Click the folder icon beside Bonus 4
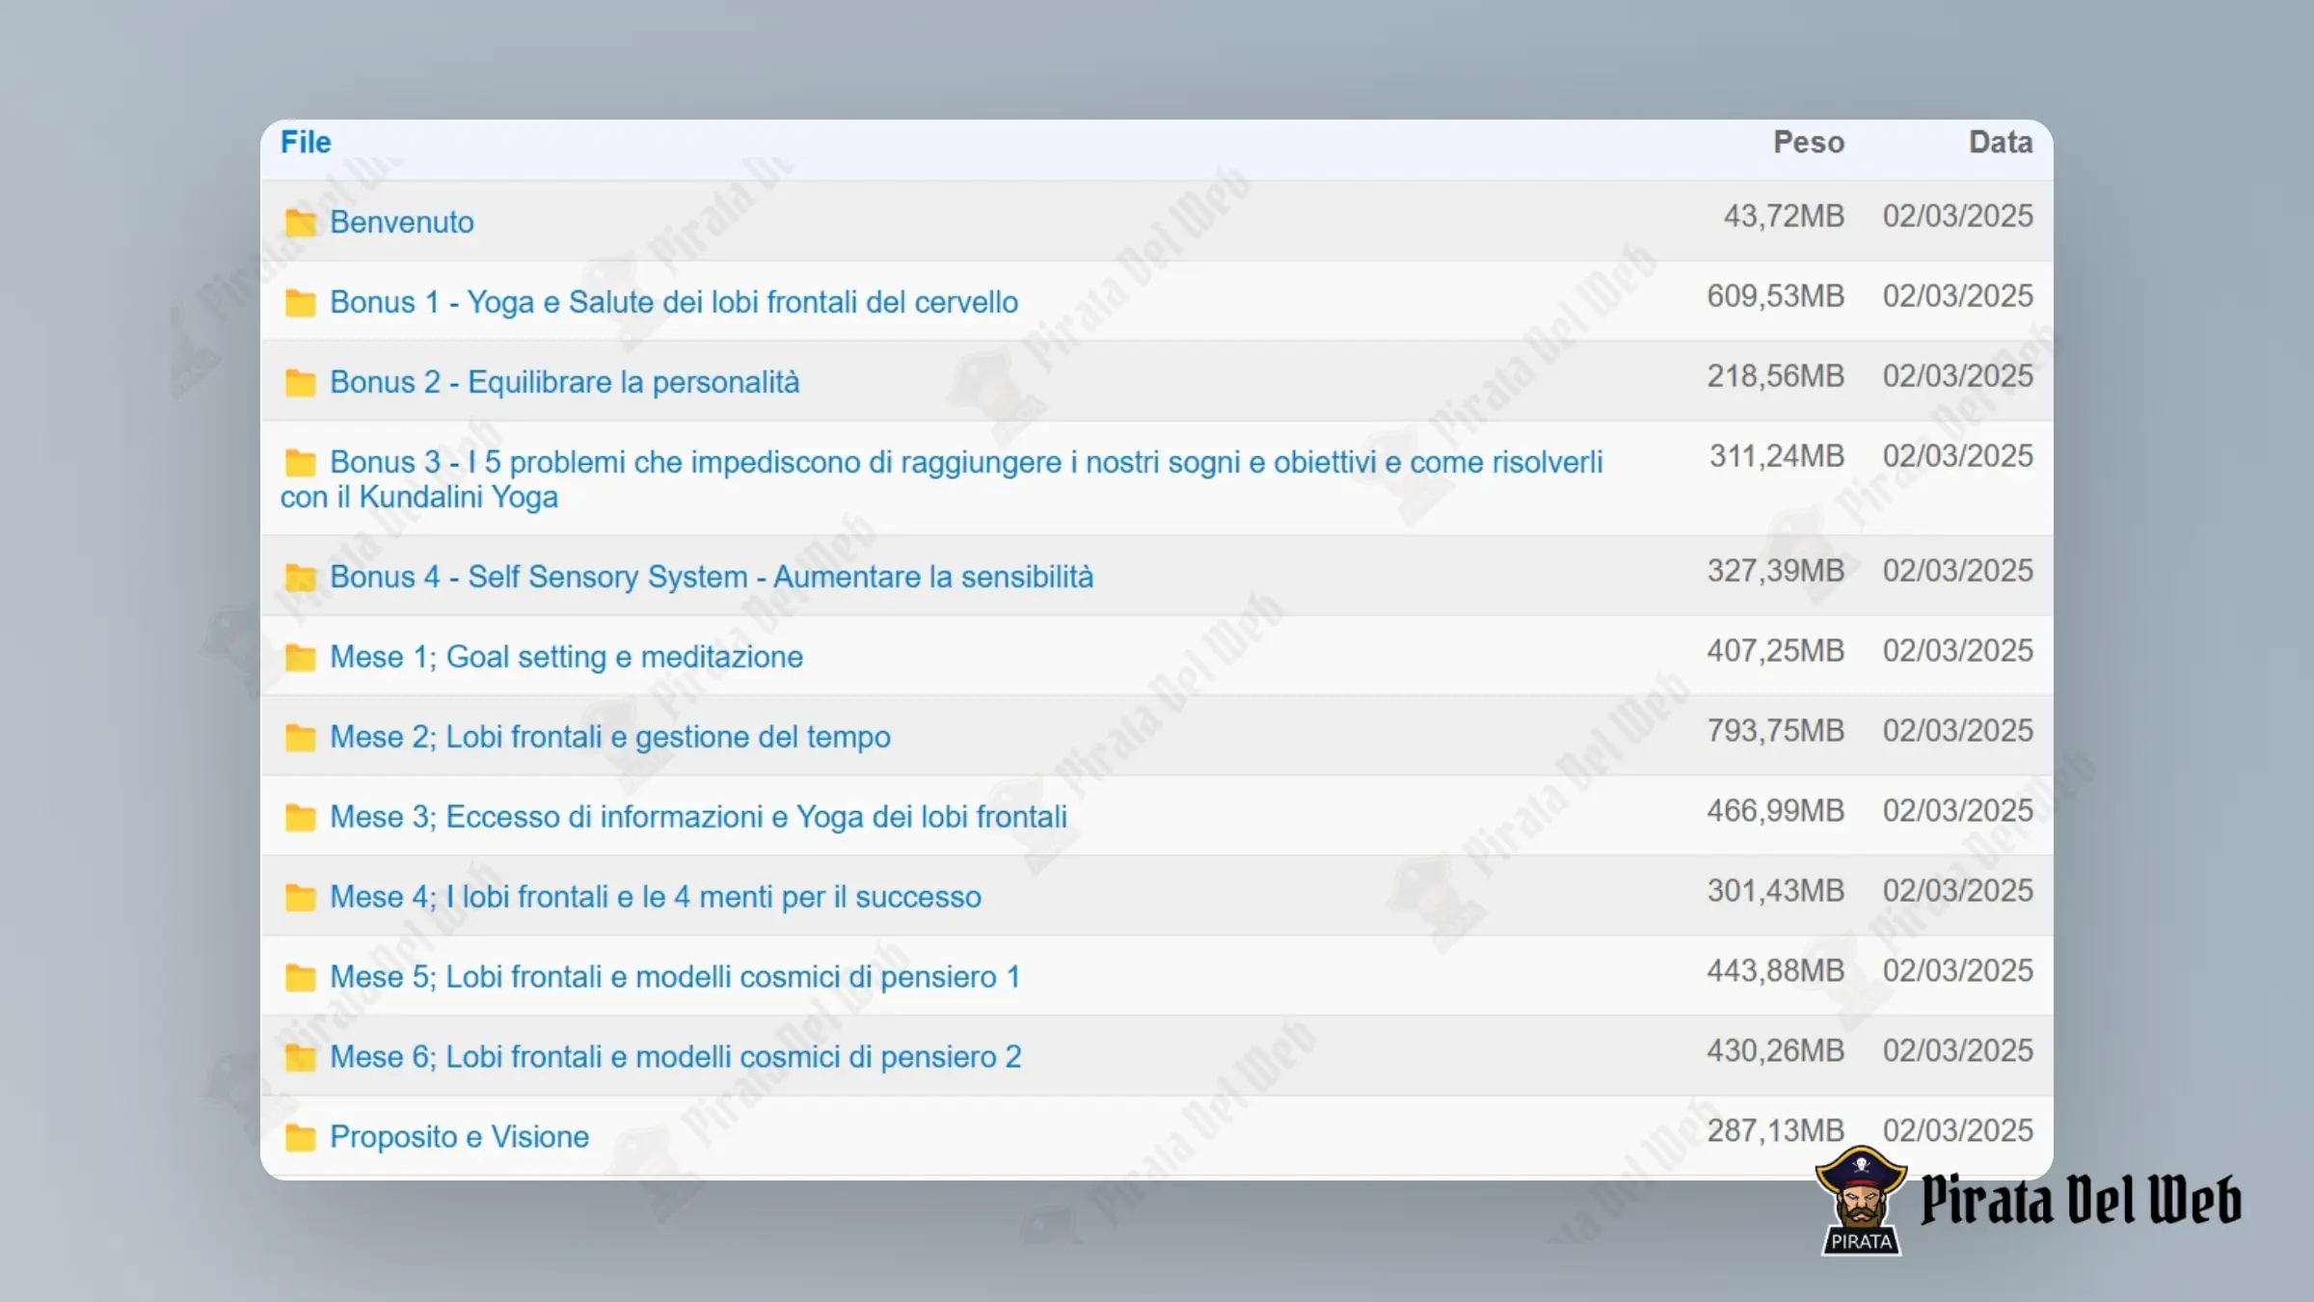Image resolution: width=2314 pixels, height=1302 pixels. pos(300,578)
